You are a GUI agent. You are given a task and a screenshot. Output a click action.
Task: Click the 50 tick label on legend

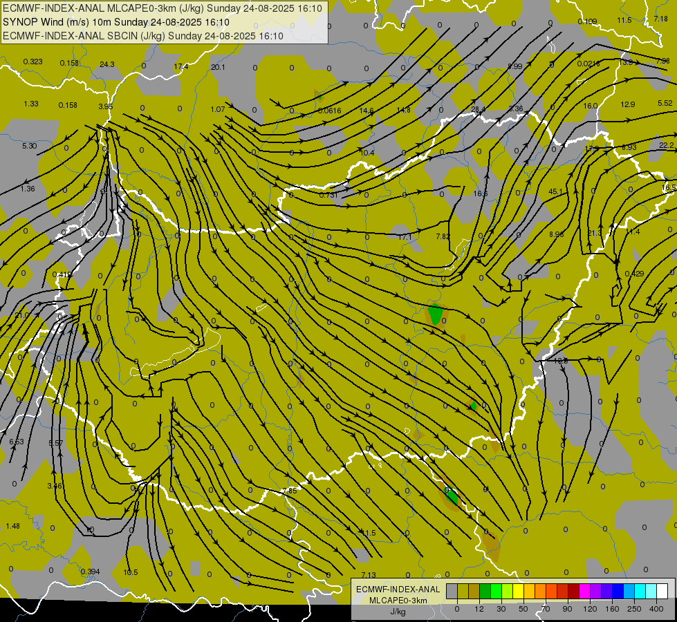523,609
